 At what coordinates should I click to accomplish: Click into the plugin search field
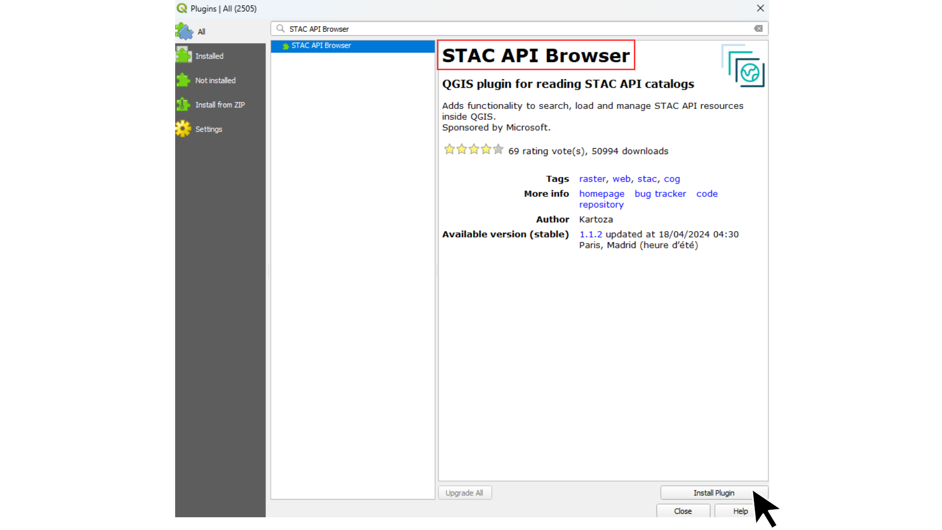pos(519,29)
